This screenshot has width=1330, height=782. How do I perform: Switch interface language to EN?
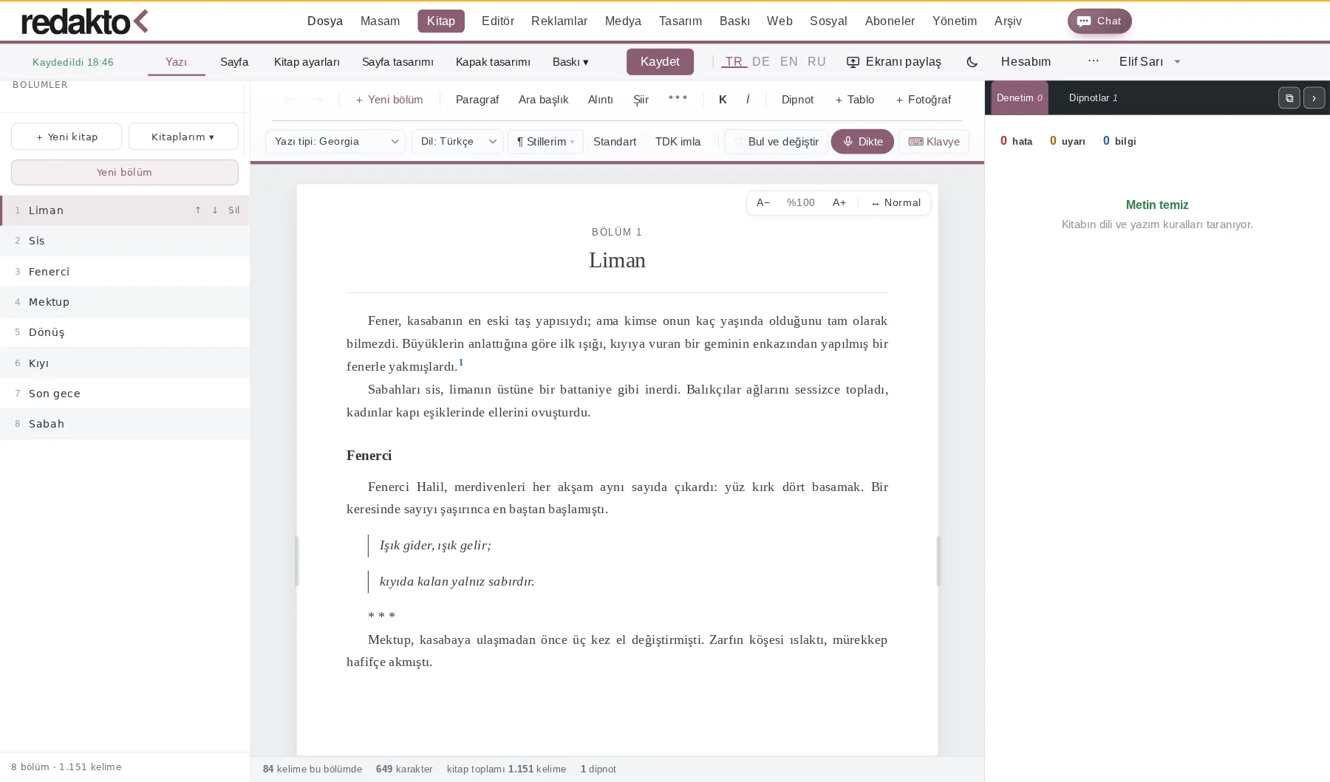(789, 62)
